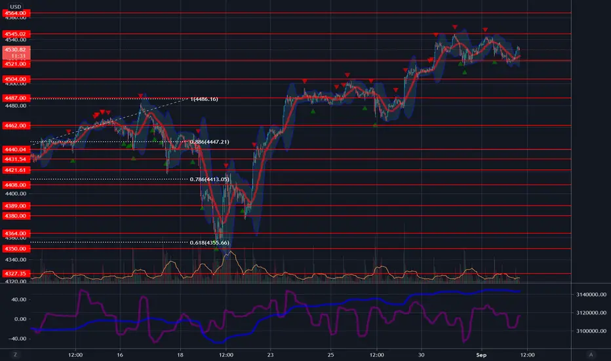Click the 40.00 oscillator scale value
The width and height of the screenshot is (611, 361).
click(18, 300)
